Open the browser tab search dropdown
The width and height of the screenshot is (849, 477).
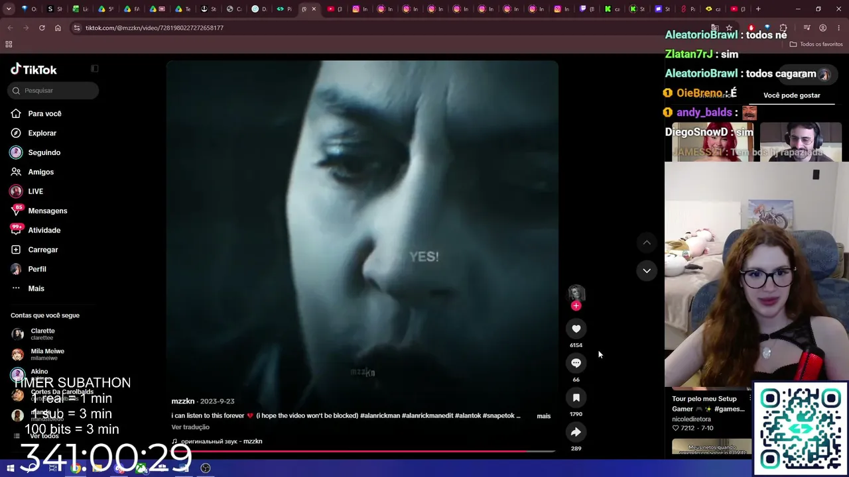click(x=9, y=9)
